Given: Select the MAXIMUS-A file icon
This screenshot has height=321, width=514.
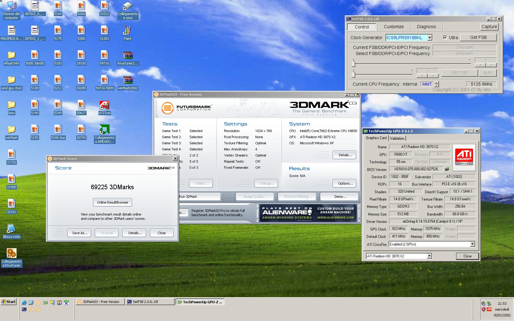Looking at the screenshot, I should tap(11, 33).
